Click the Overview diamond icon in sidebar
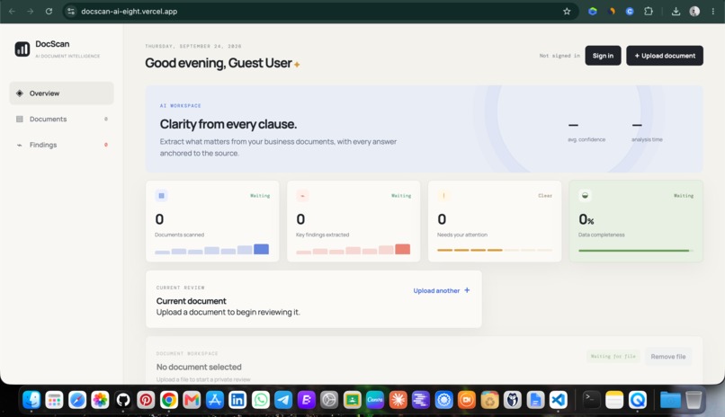The image size is (725, 417). coord(20,93)
